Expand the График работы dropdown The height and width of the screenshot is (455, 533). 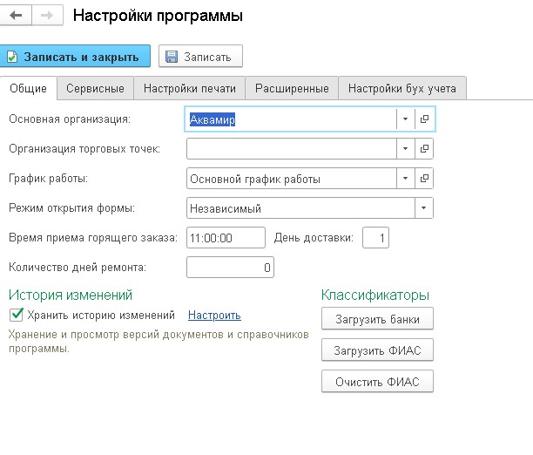pos(405,179)
